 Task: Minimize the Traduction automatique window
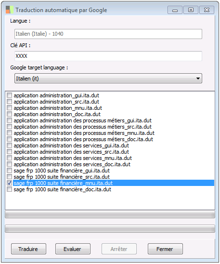175,10
